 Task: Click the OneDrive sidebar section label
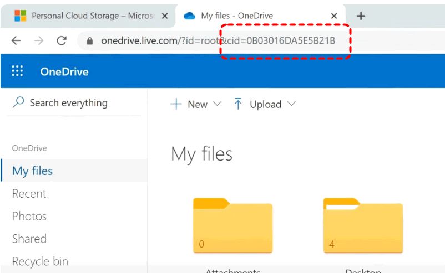click(29, 148)
